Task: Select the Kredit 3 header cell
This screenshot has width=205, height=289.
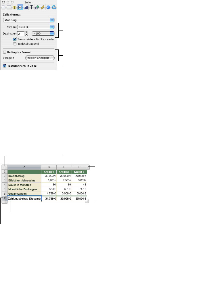Action: (79, 172)
